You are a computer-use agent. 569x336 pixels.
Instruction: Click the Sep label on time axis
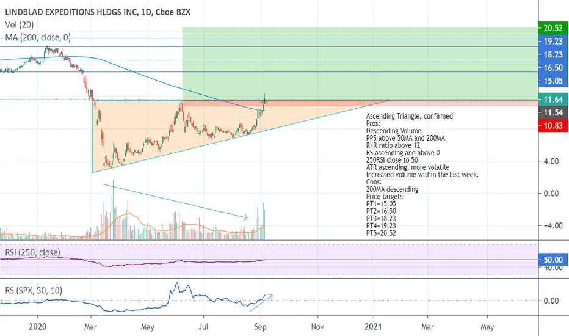[x=261, y=327]
